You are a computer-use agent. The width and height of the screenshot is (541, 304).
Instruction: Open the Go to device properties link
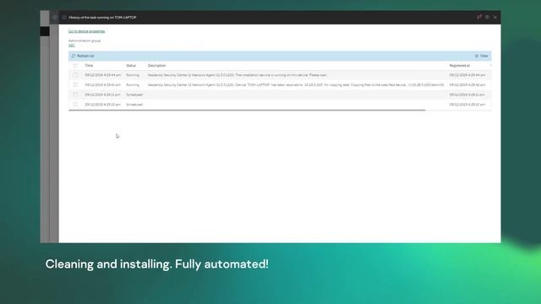(86, 31)
